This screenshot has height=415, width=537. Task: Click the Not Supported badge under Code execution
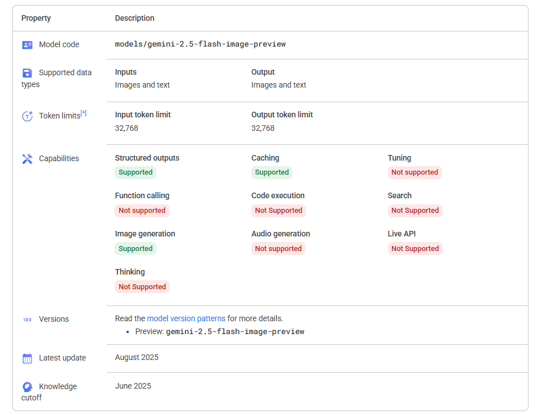278,211
